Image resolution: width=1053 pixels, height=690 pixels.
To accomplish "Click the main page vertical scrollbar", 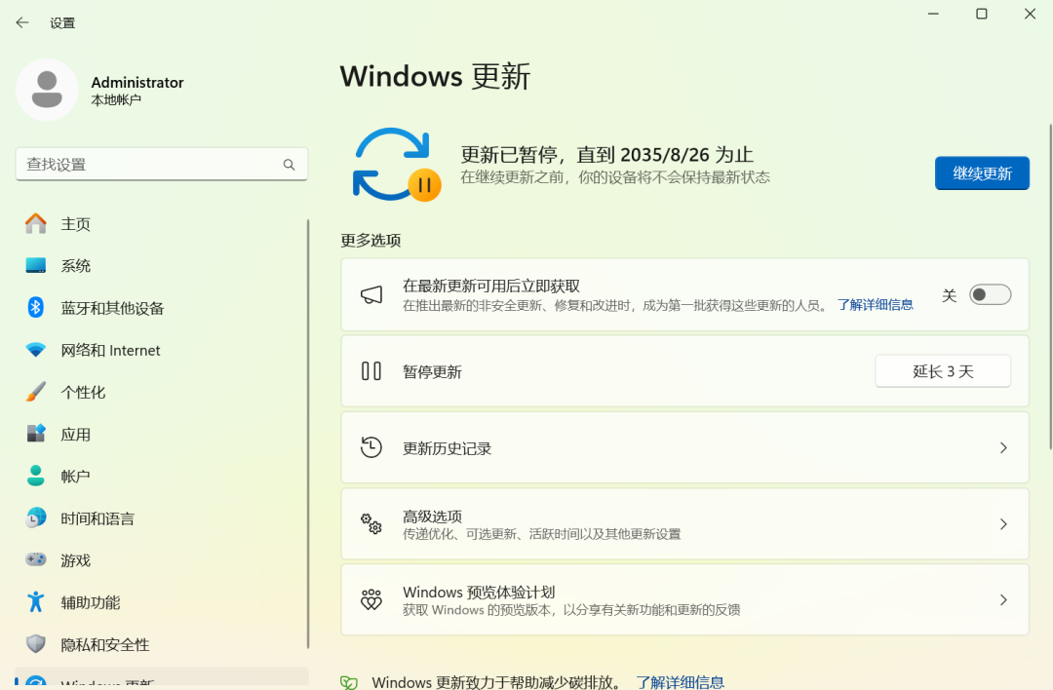I will (1050, 287).
